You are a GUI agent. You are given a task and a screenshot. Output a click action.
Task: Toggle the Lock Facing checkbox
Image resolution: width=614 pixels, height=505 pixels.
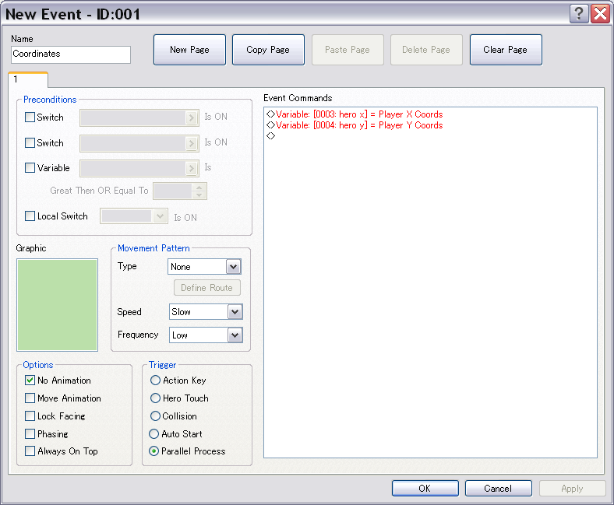point(30,416)
